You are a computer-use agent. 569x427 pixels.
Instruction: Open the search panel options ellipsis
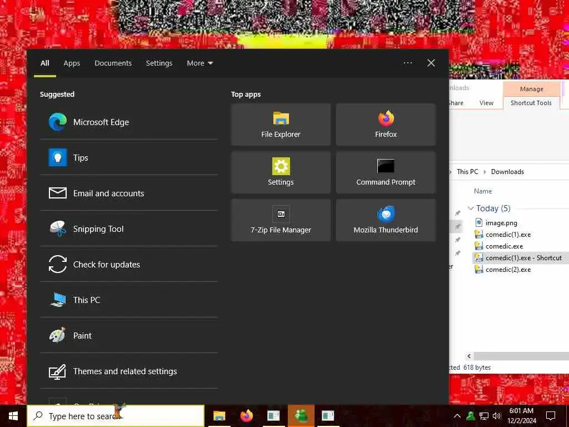pyautogui.click(x=408, y=63)
